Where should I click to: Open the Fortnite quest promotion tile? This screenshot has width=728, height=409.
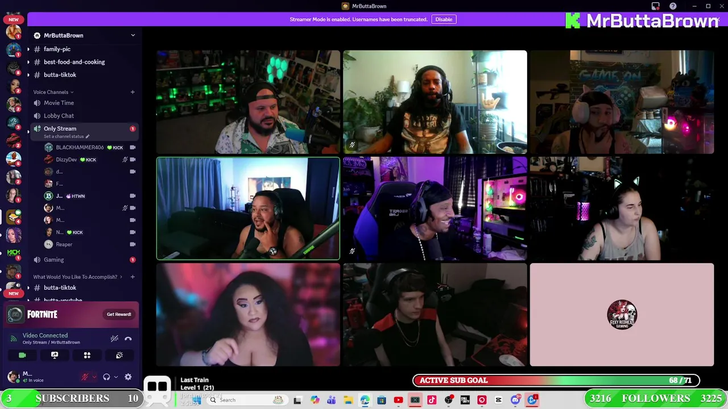(71, 314)
